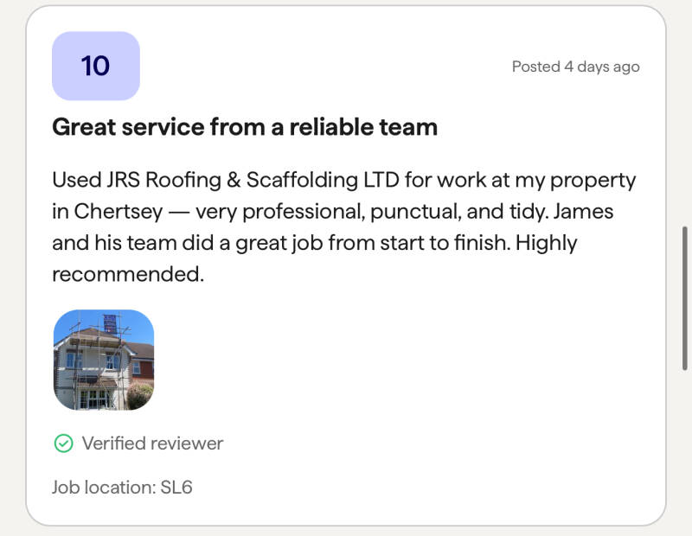Click the purple score badge showing 10

click(x=96, y=66)
